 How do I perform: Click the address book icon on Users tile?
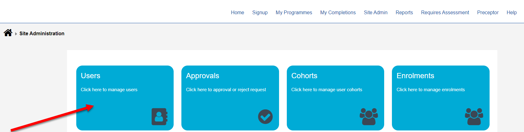pyautogui.click(x=159, y=117)
